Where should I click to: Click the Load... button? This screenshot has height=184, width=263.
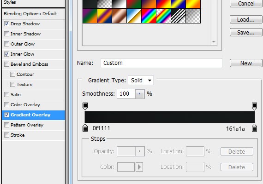click(246, 20)
